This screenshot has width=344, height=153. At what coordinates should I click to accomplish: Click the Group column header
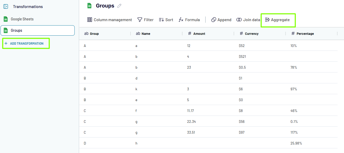click(94, 34)
